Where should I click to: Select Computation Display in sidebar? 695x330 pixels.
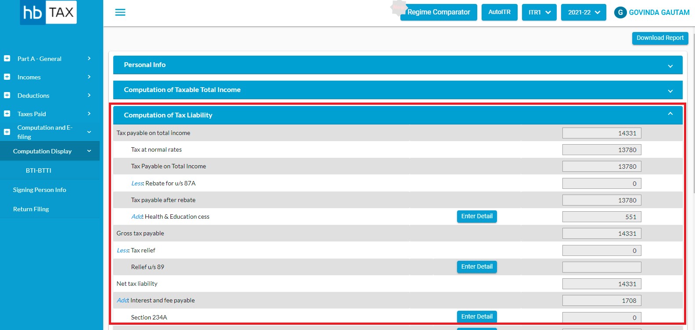coord(42,151)
